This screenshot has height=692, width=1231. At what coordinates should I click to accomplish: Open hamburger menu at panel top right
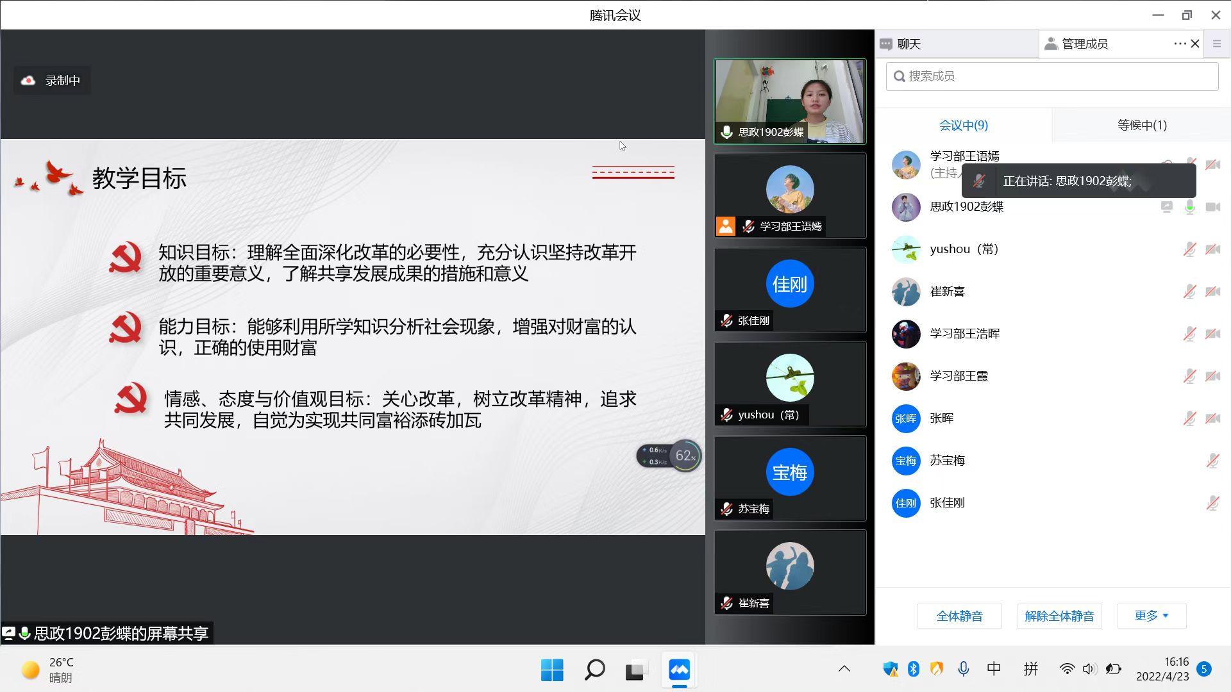coord(1216,44)
